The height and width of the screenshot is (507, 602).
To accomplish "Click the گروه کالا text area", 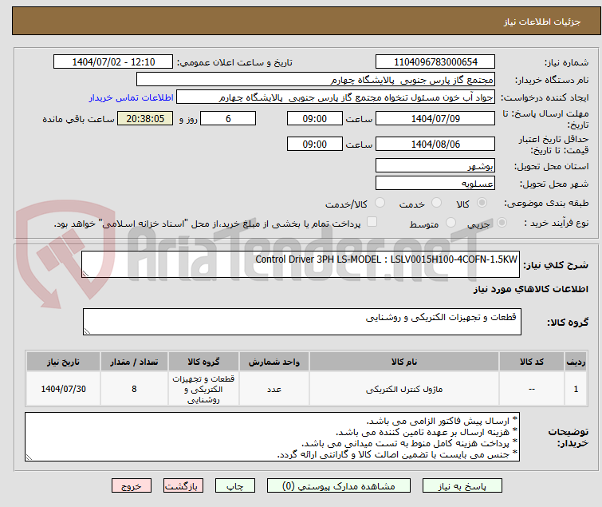I will pos(301,322).
